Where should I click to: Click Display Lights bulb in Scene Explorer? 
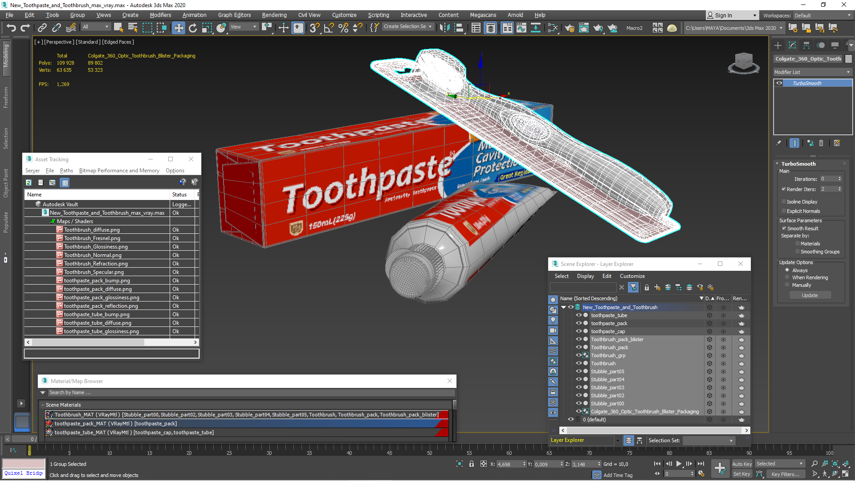click(553, 320)
